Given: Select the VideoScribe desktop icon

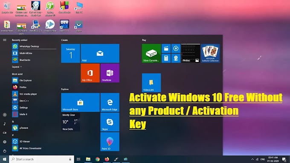Looking at the screenshot, I should (x=50, y=26).
